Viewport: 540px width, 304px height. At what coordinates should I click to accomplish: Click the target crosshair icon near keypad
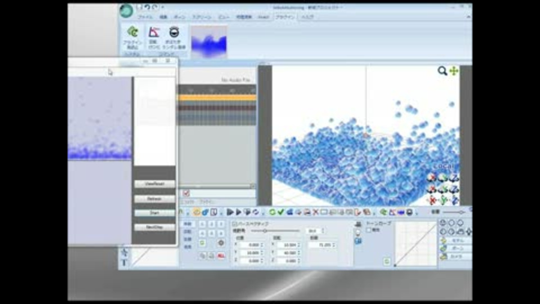[220, 243]
